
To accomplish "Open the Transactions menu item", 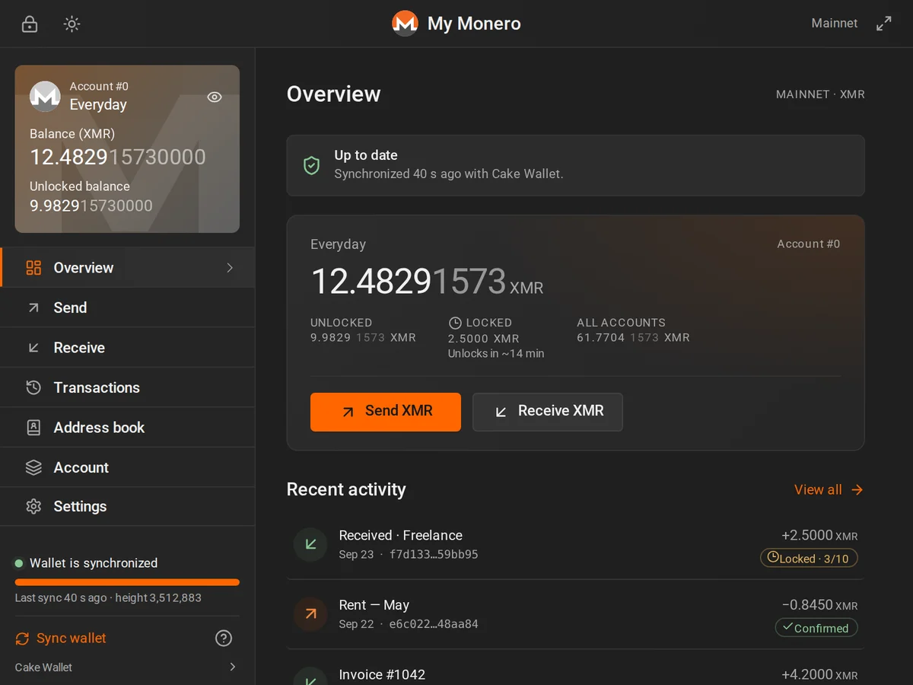I will click(x=128, y=387).
